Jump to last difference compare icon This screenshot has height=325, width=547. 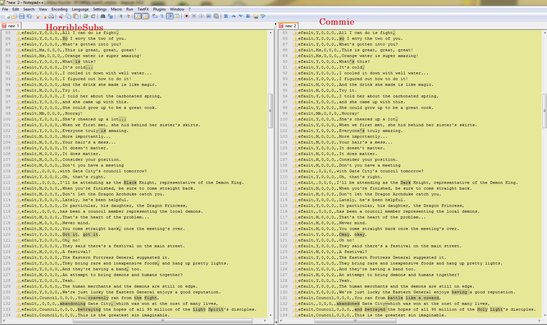pos(248,16)
